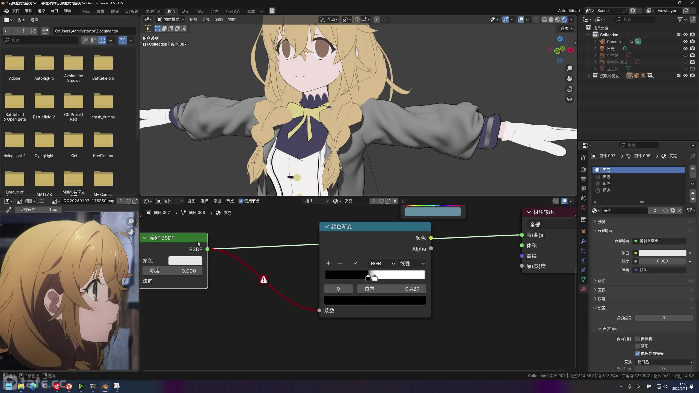
Task: Disable the 体积光照探头 checkbox
Action: pyautogui.click(x=637, y=353)
